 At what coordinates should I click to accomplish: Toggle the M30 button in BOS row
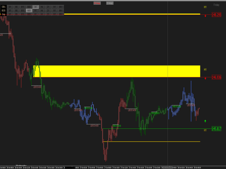pyautogui.click(x=29, y=11)
